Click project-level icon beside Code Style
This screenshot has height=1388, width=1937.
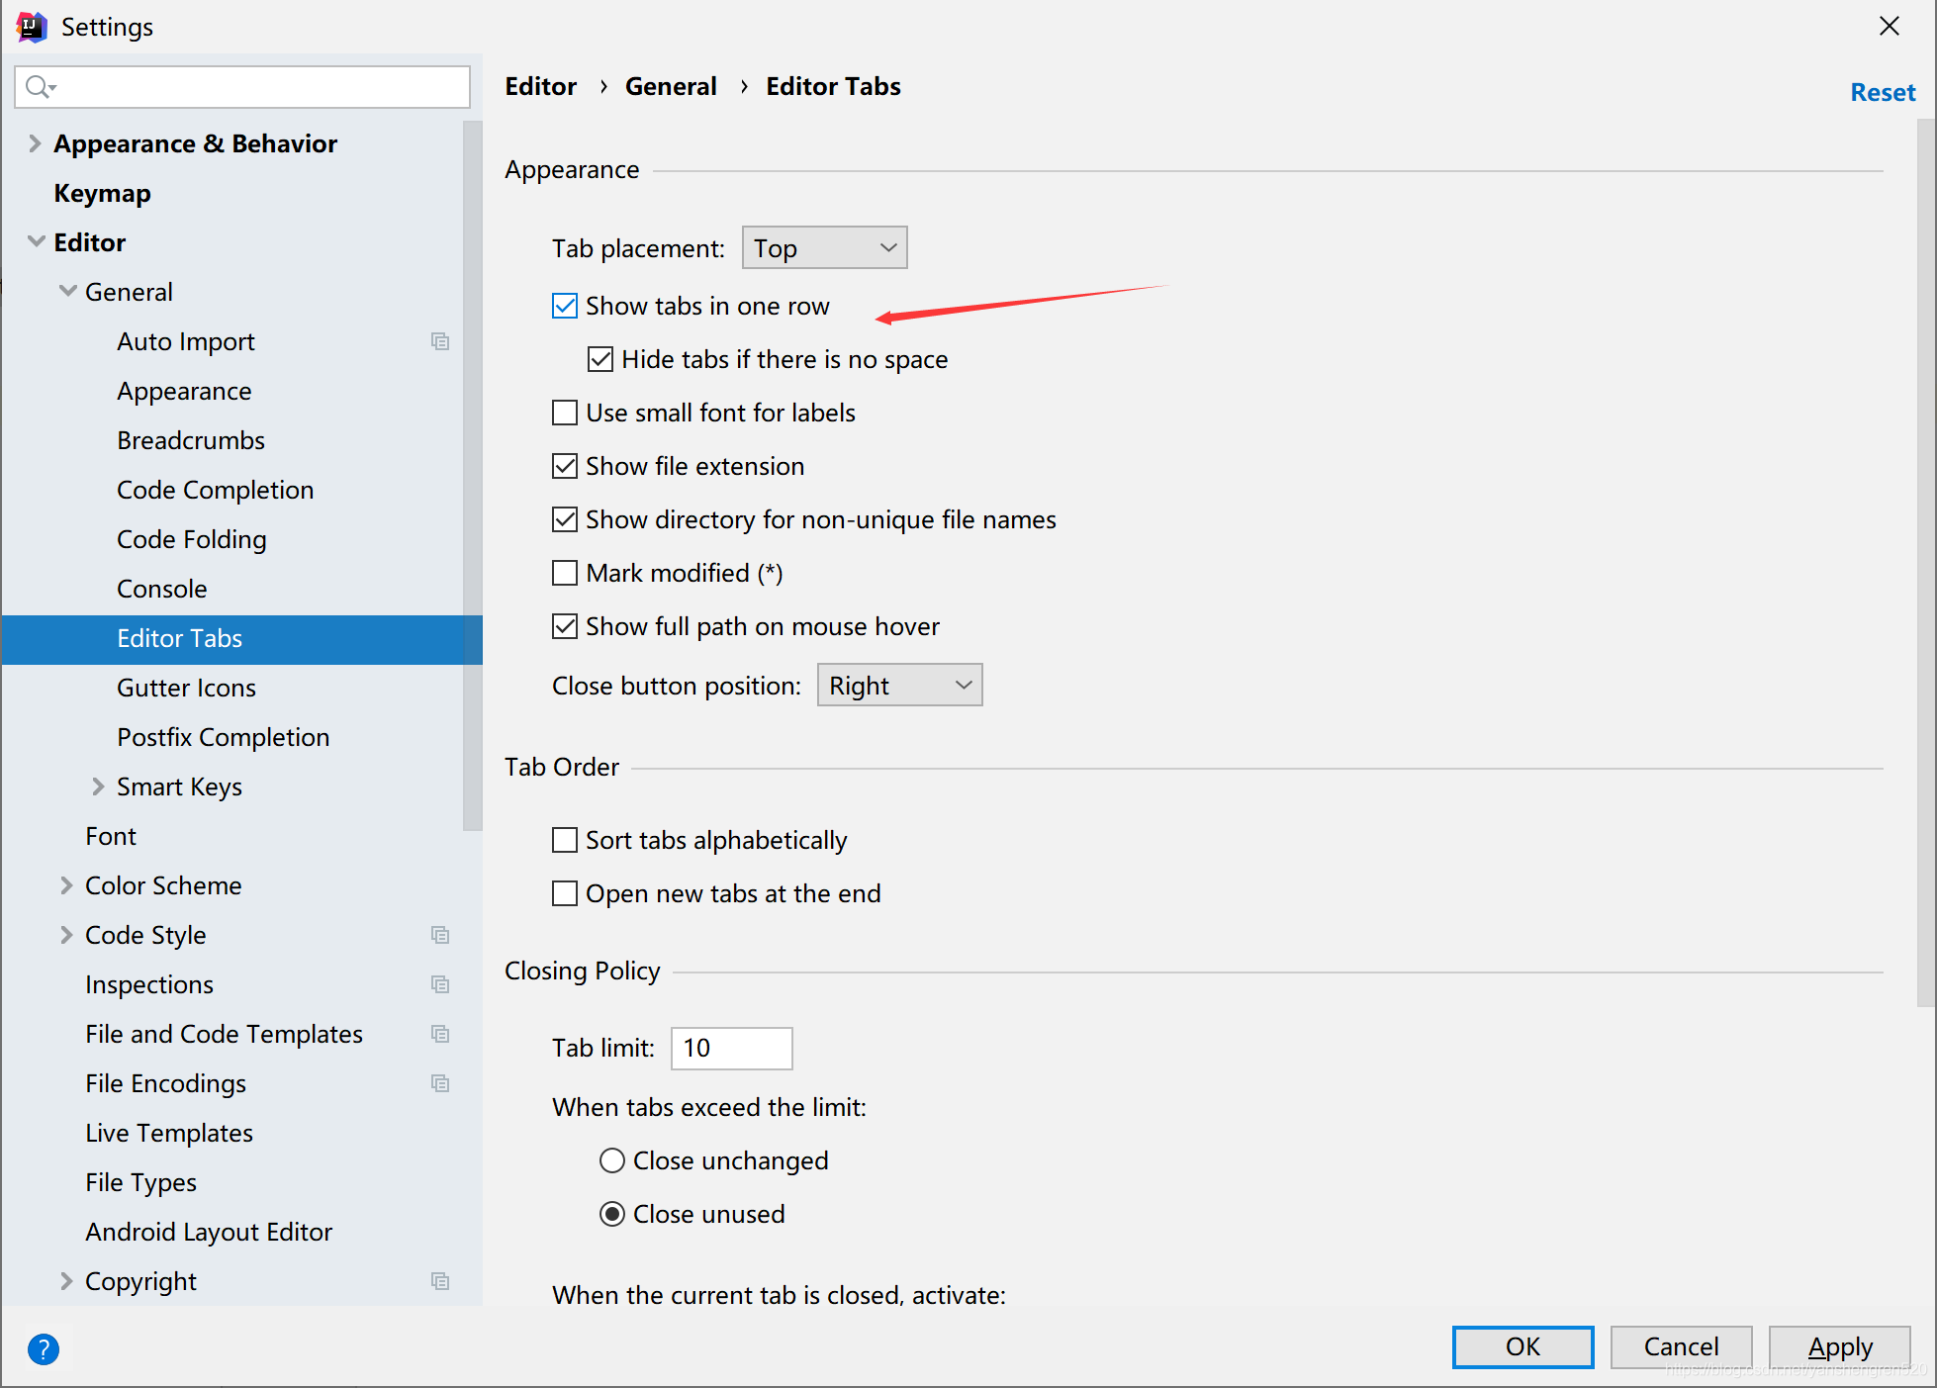click(x=440, y=935)
